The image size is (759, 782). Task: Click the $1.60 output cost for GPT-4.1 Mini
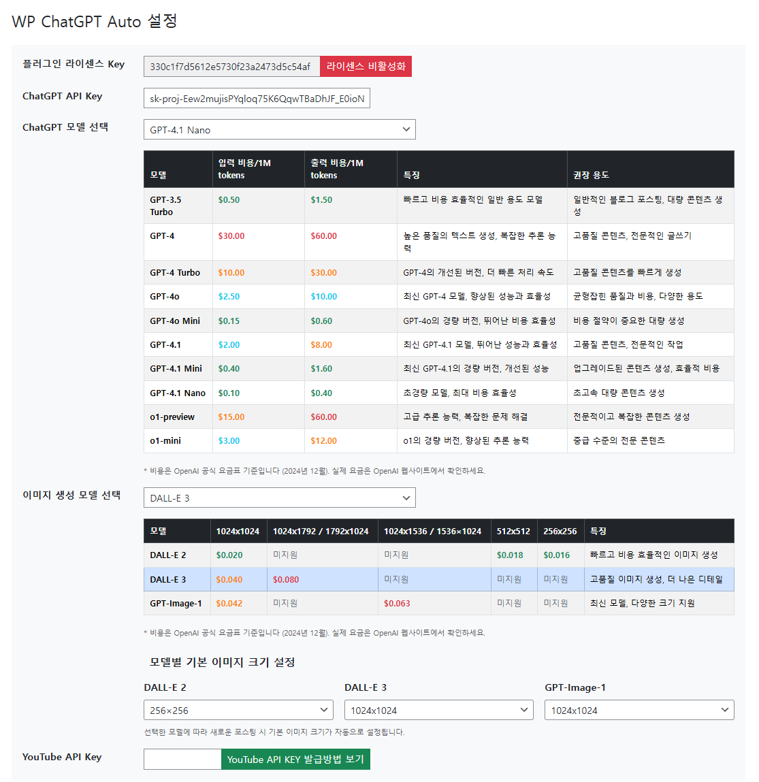(322, 369)
